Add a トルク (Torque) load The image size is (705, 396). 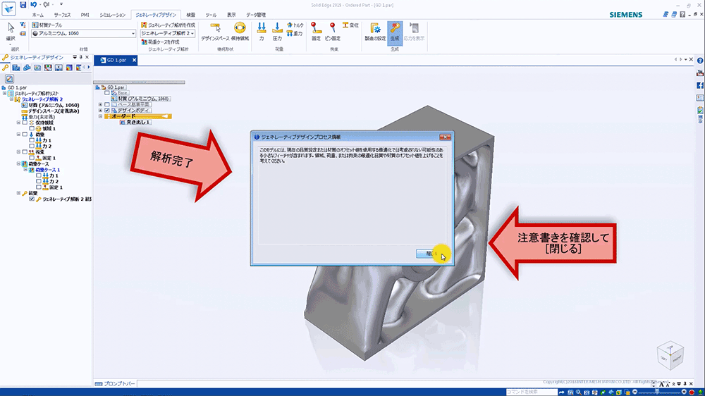[295, 25]
